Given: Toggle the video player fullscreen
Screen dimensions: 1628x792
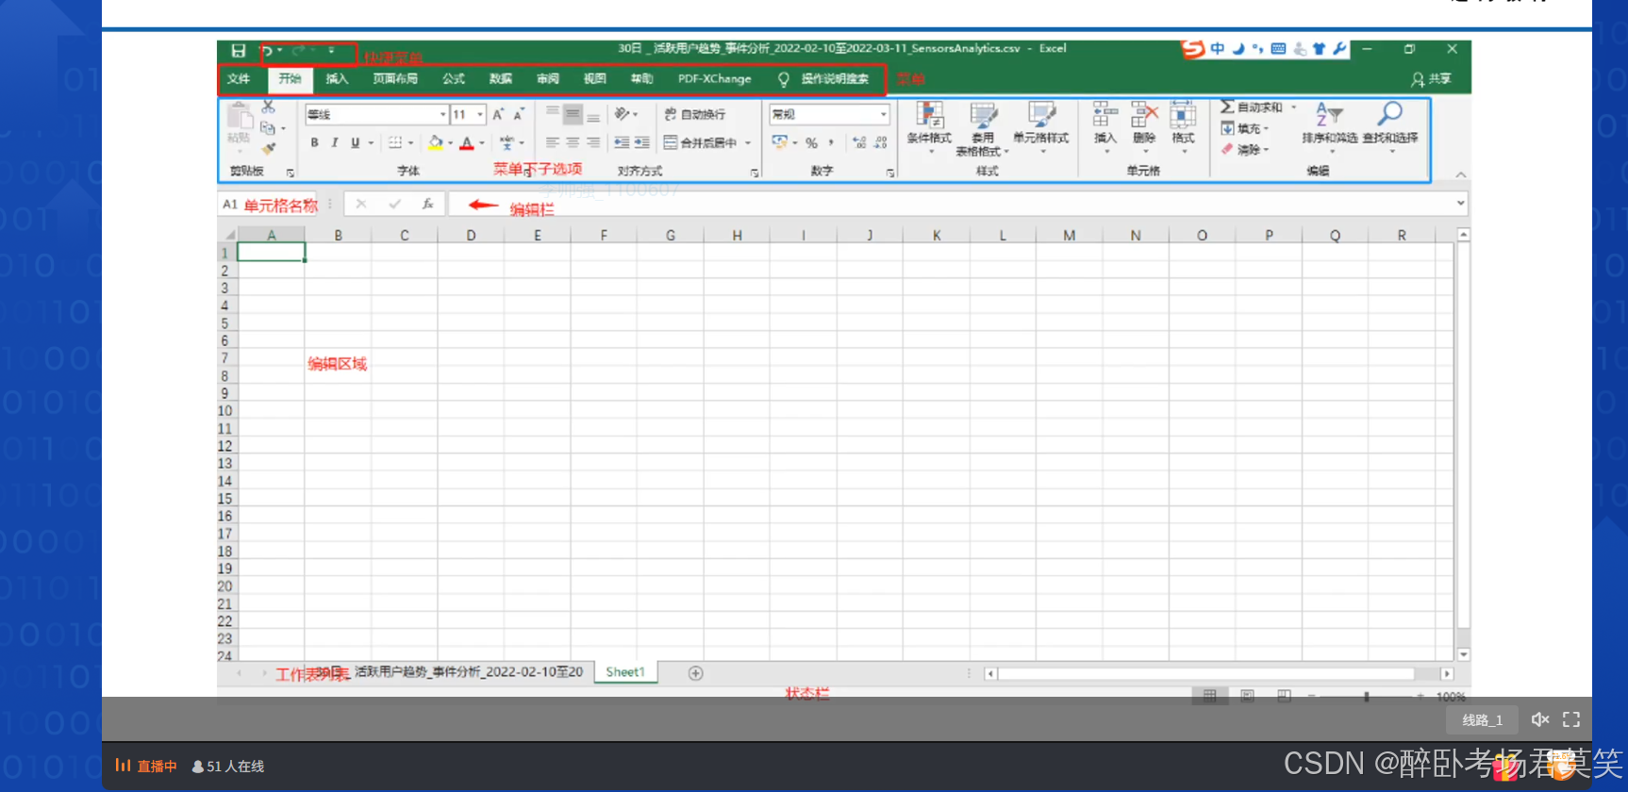Looking at the screenshot, I should coord(1571,719).
